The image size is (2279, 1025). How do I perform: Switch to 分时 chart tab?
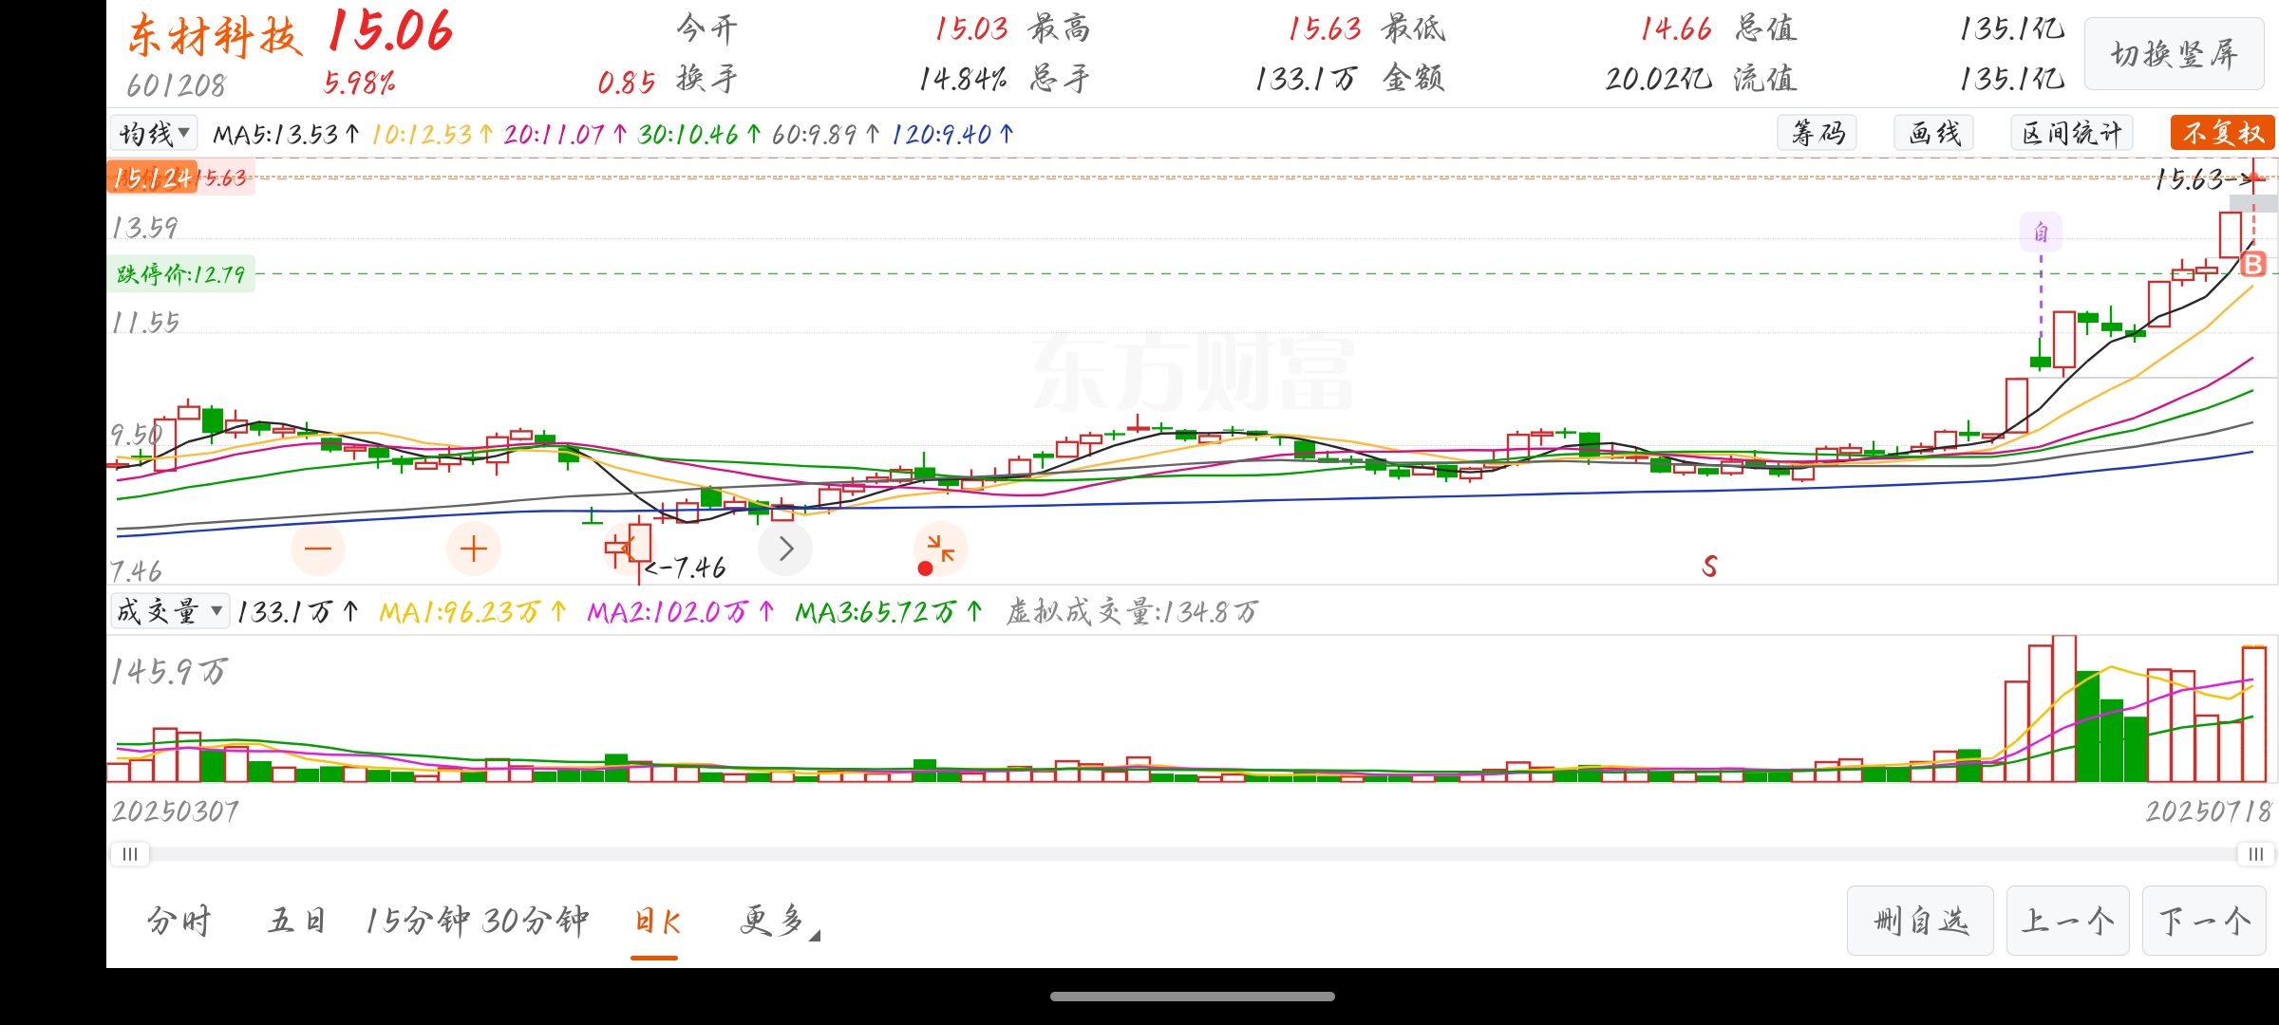(x=179, y=920)
